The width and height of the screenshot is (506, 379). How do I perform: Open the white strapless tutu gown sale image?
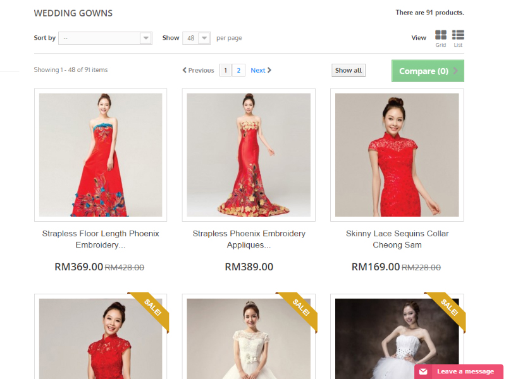[x=397, y=339]
